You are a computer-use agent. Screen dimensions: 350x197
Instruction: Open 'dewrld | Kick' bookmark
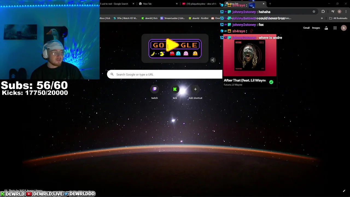149,18
